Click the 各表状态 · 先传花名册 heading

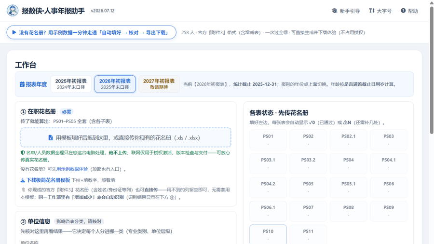[x=279, y=113]
